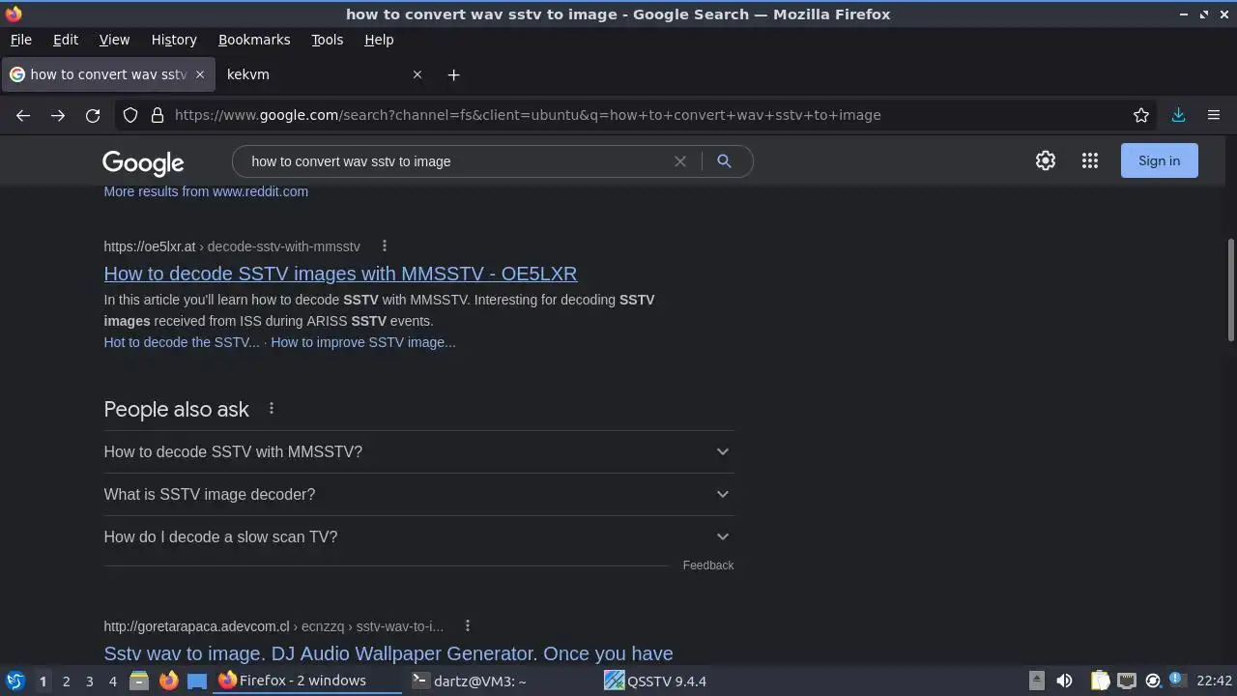Open 'How to decode SSTV images with MMSSTV' result

[x=340, y=274]
